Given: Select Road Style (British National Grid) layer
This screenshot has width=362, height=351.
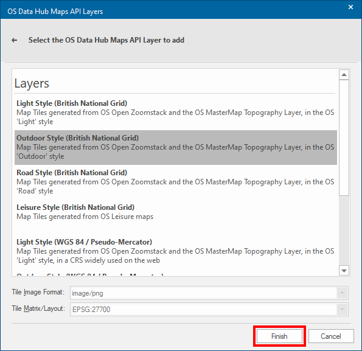Looking at the screenshot, I should [x=175, y=182].
